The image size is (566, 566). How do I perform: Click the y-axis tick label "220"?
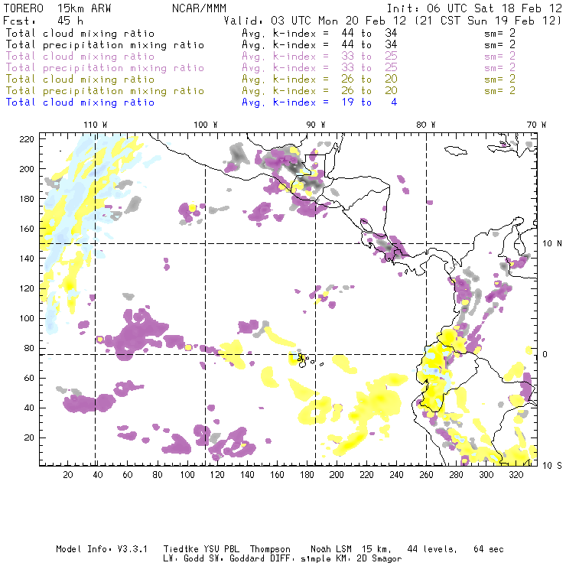click(28, 138)
